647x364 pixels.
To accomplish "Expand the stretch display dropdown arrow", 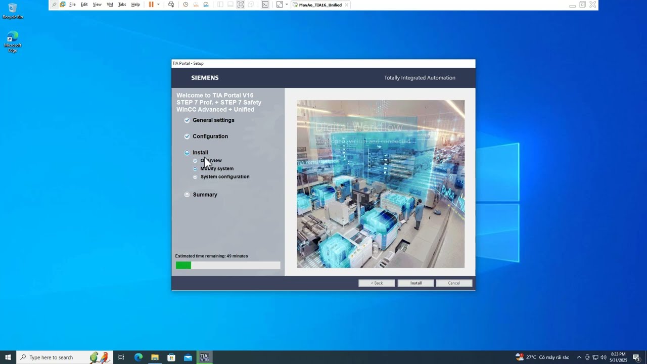I will coord(287,5).
